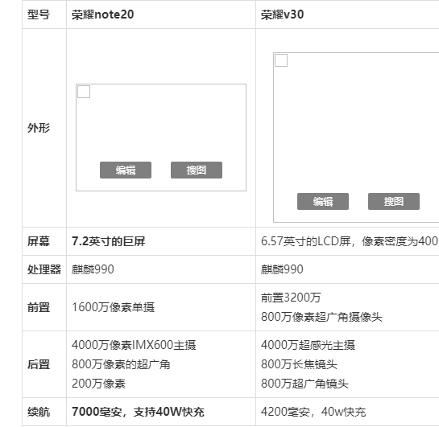Click 4200毫安，40w快充 text
Screen dimensions: 439x427
[313, 412]
